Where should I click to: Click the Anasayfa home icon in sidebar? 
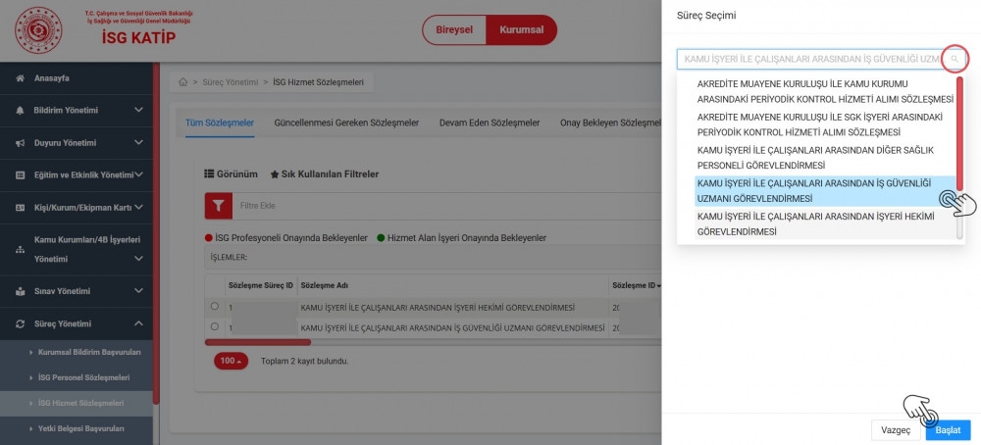point(20,78)
